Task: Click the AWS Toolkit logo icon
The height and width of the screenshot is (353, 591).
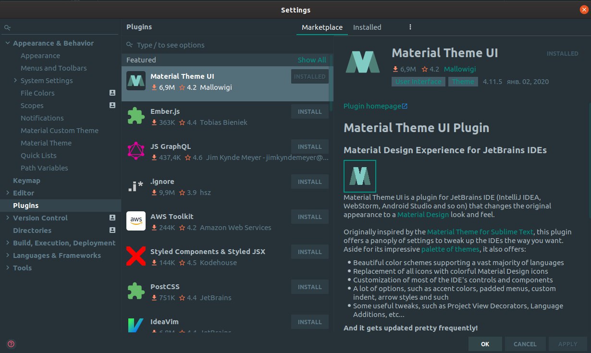Action: pos(136,221)
